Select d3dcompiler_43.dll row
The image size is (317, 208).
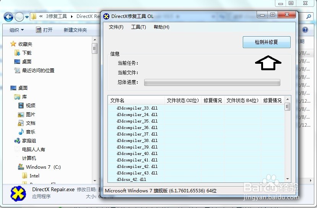(196, 173)
